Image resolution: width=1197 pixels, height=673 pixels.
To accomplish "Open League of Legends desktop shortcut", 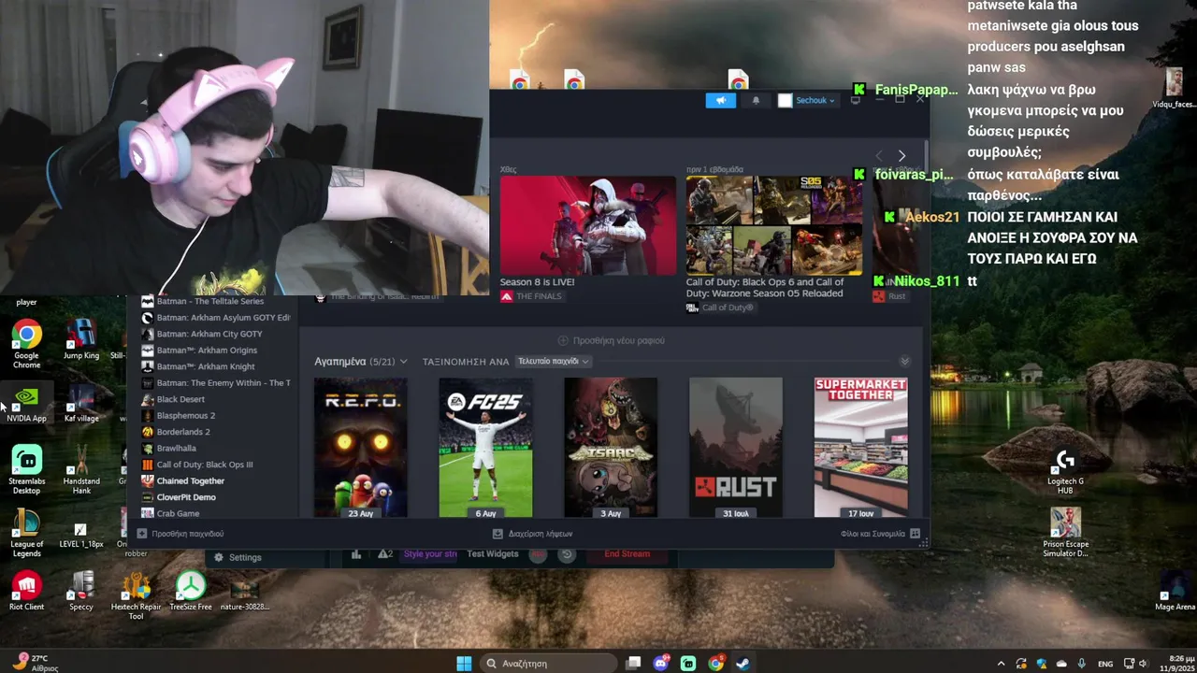I will pyautogui.click(x=26, y=534).
